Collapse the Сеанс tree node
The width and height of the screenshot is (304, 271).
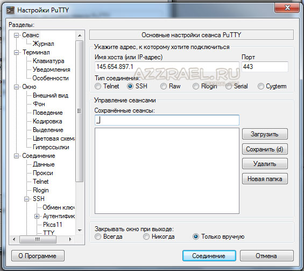(17, 35)
